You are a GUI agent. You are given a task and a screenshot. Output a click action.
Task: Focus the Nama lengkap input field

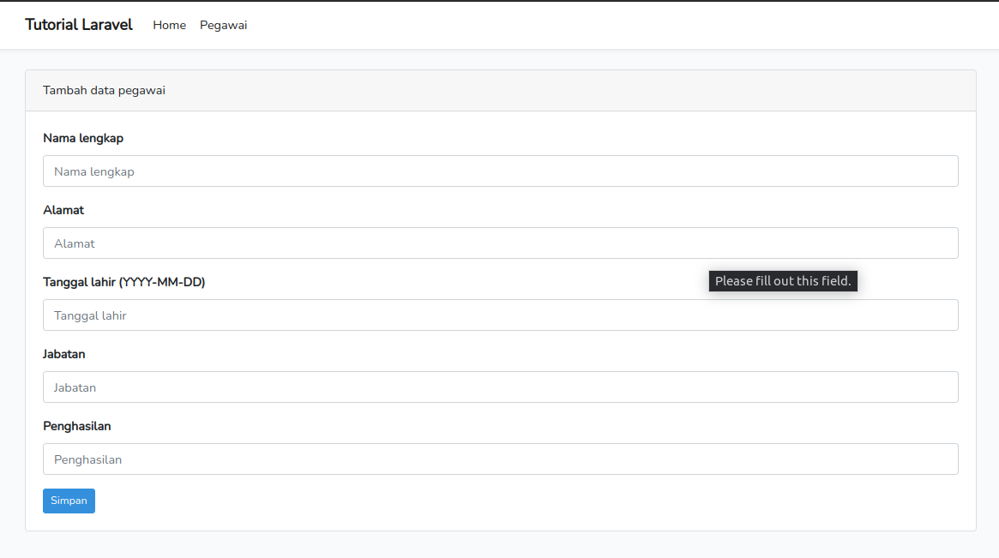500,171
